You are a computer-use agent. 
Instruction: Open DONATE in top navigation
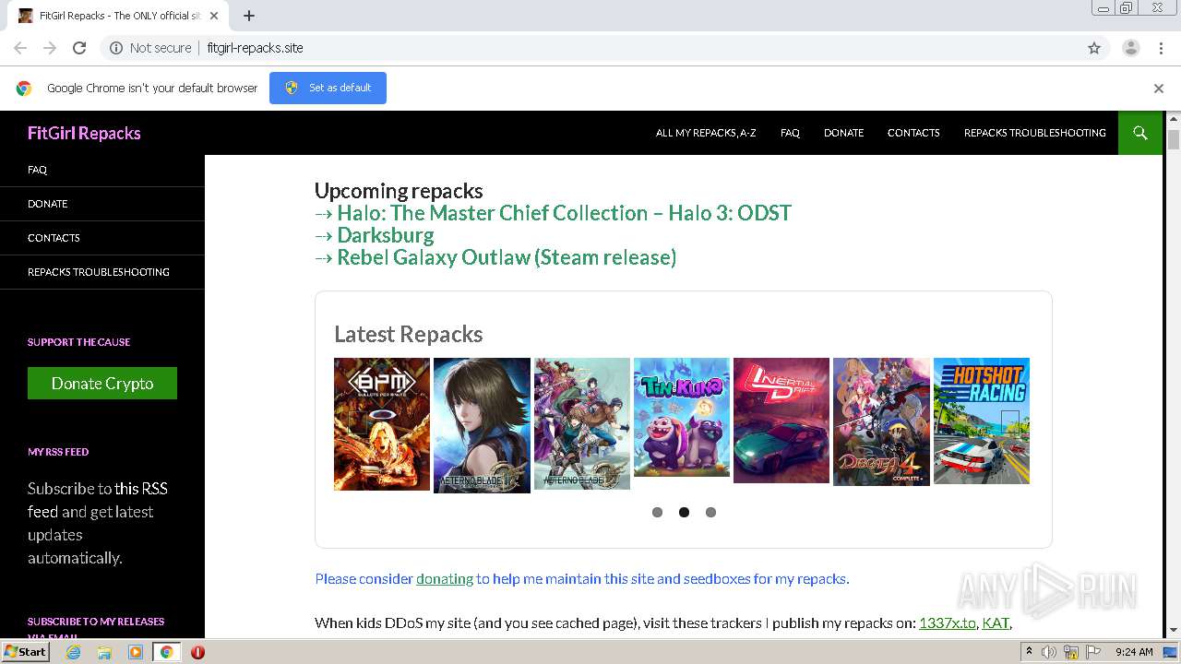(843, 133)
